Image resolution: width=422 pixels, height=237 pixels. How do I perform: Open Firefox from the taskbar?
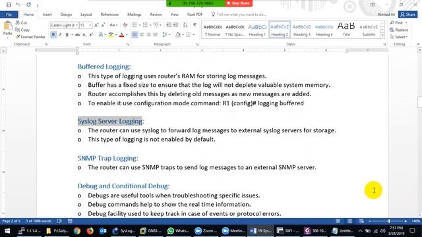coord(90,231)
